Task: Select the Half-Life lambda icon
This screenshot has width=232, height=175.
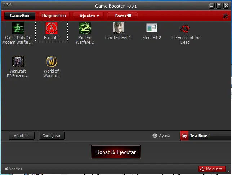Action: [52, 28]
